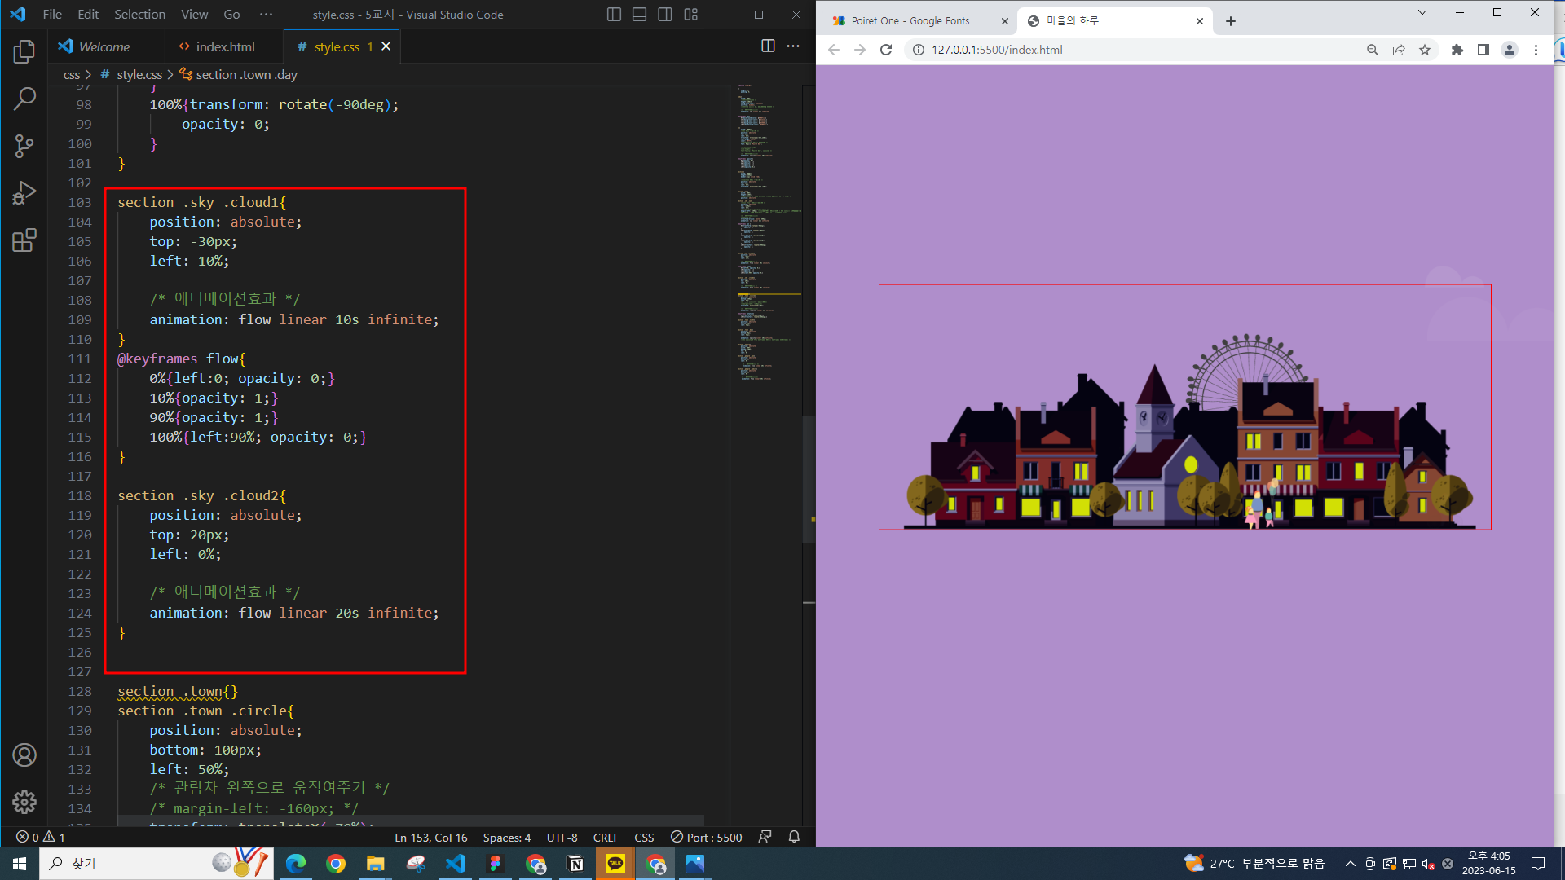Open the Explorer view in activity bar

click(x=24, y=52)
